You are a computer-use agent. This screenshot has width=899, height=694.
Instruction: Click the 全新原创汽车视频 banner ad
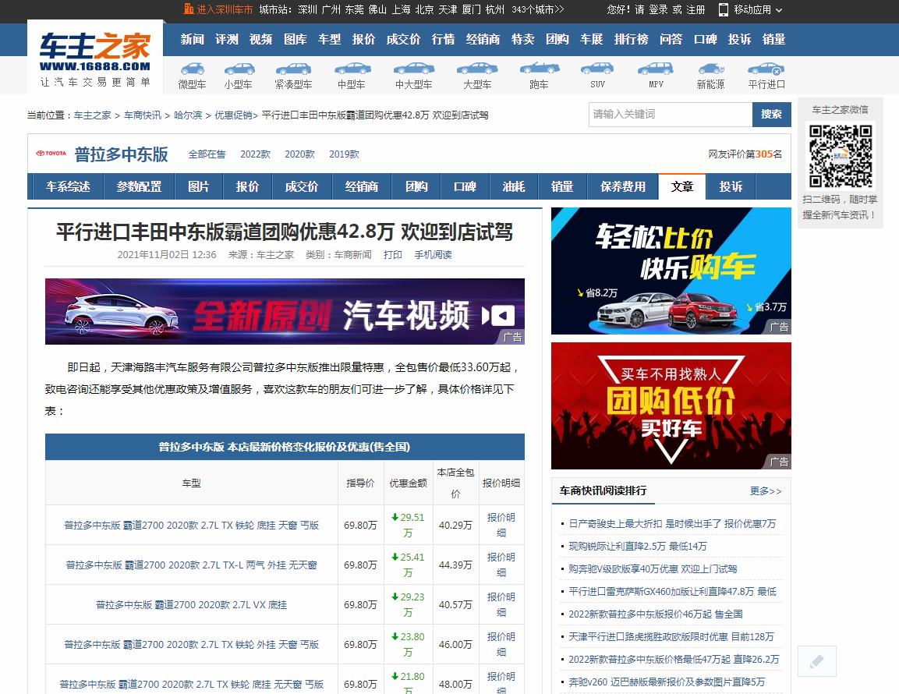[x=285, y=311]
